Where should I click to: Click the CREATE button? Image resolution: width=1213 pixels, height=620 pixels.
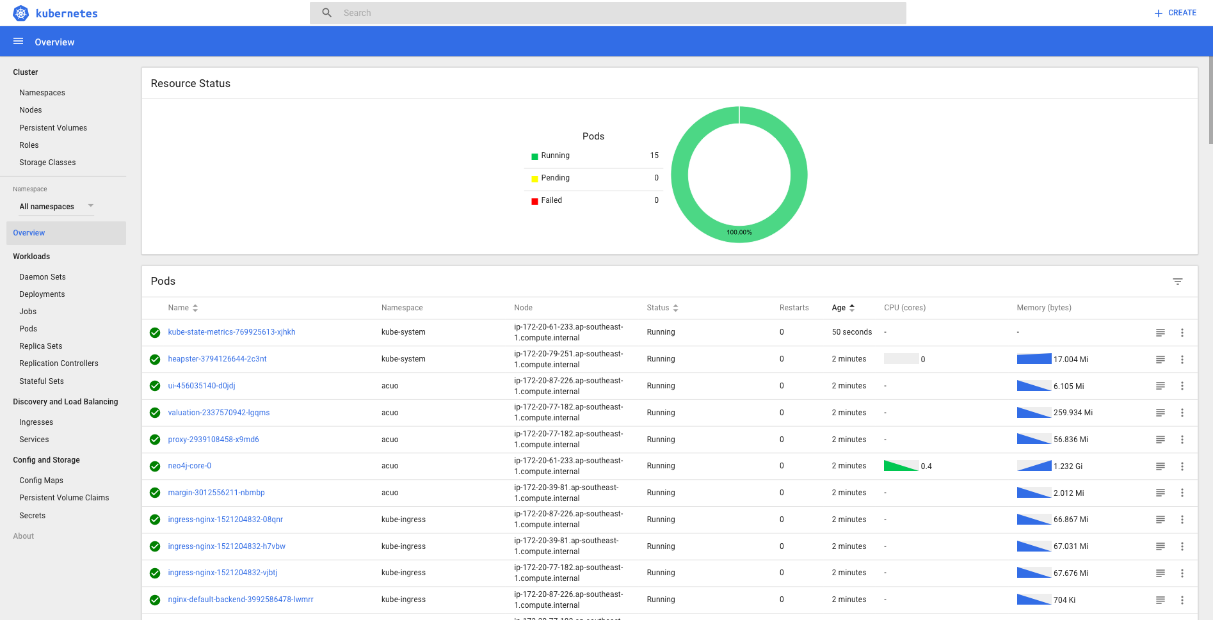pyautogui.click(x=1175, y=13)
